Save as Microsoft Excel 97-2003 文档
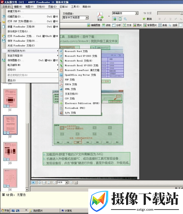 click(80, 65)
